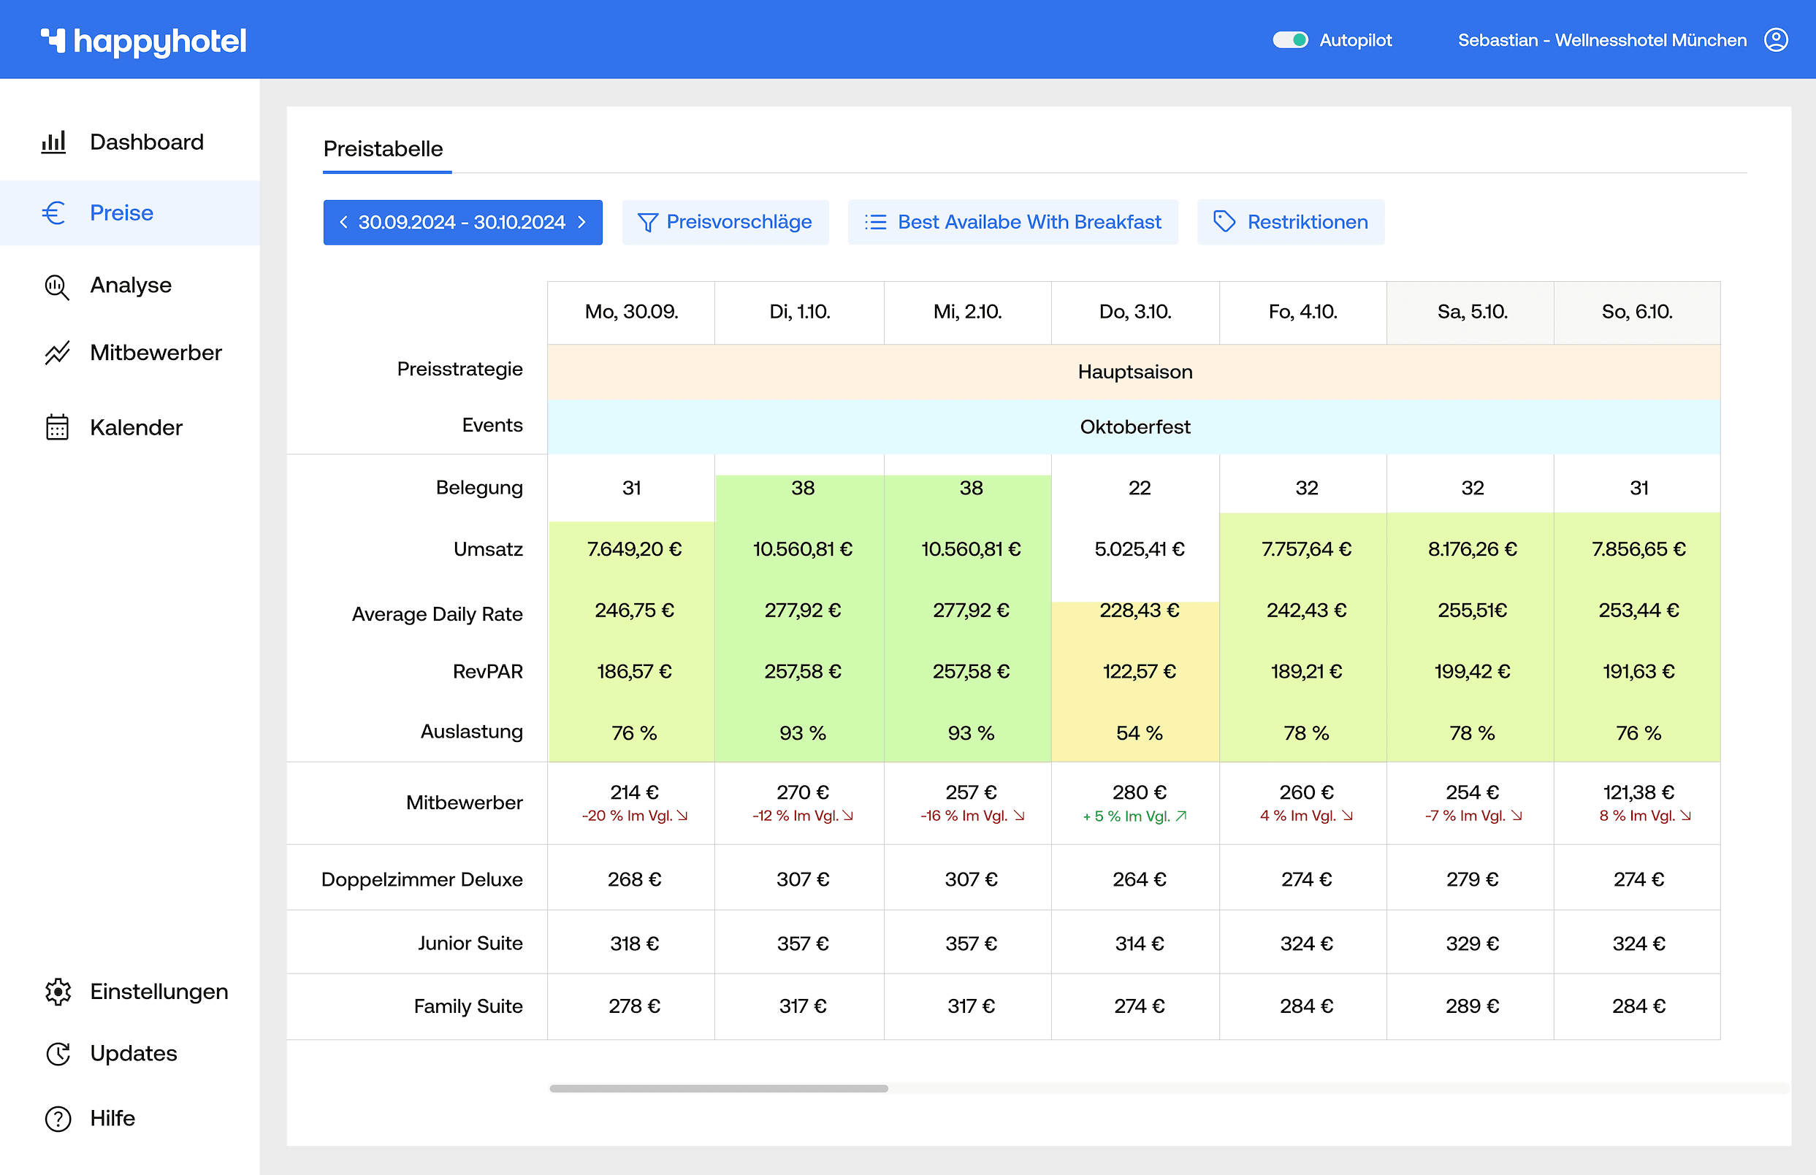Go to previous date range chevron
Screen dimensions: 1816x1175
pos(343,222)
